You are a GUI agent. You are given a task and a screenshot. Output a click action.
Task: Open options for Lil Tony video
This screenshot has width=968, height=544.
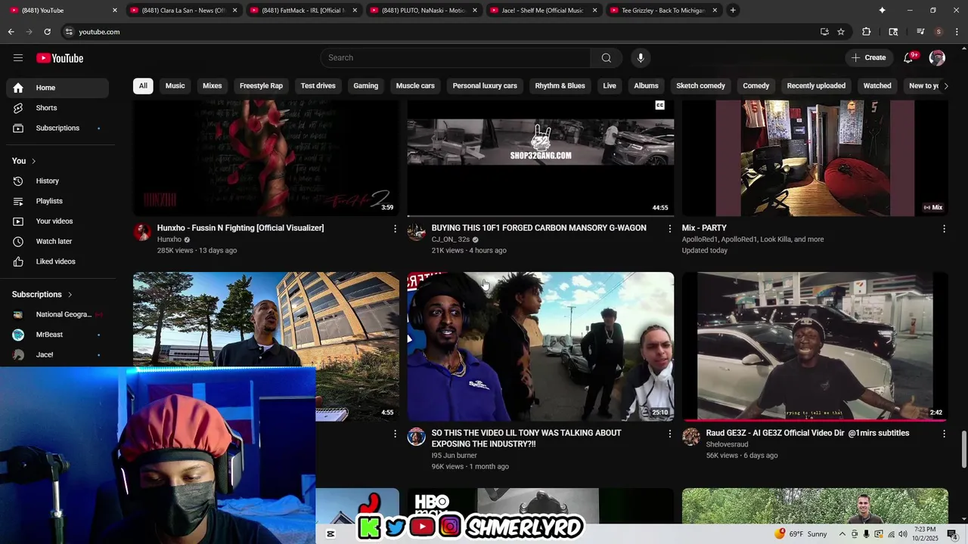click(x=669, y=434)
